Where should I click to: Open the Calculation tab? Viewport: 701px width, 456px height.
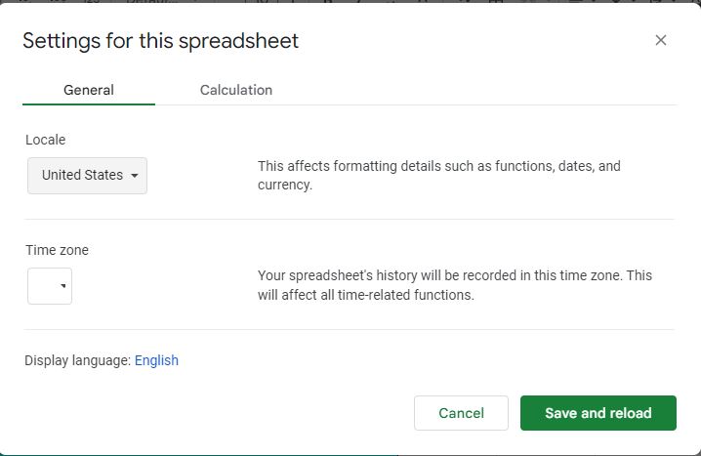tap(236, 90)
